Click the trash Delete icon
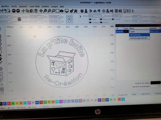Viewport: 161px width, 120px height. click(36, 11)
